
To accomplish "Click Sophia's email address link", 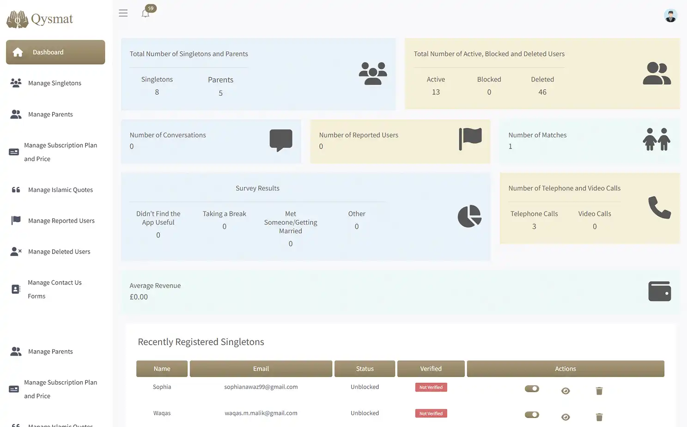I will pos(261,387).
